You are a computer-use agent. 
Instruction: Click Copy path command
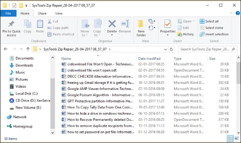(58, 28)
